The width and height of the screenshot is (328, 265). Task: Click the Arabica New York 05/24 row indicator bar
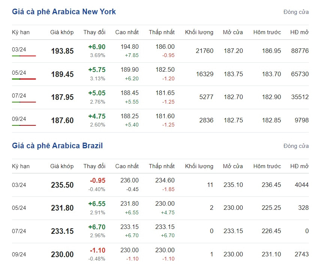pos(24,79)
